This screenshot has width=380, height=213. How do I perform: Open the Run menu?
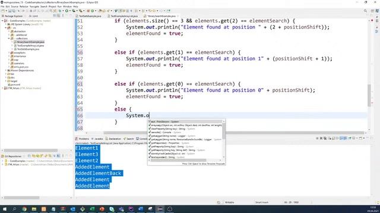tap(59, 7)
